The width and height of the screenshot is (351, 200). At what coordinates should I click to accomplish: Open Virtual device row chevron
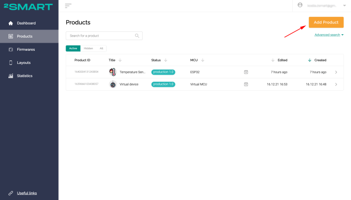pyautogui.click(x=336, y=85)
